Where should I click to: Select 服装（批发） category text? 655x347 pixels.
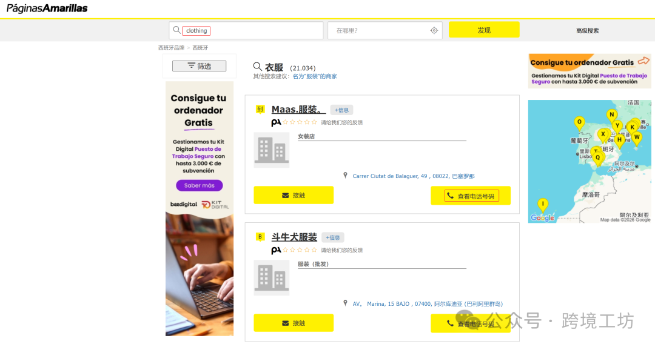pos(314,264)
